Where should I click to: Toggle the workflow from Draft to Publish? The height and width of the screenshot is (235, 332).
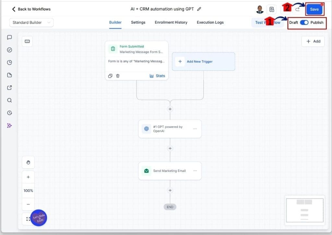304,23
